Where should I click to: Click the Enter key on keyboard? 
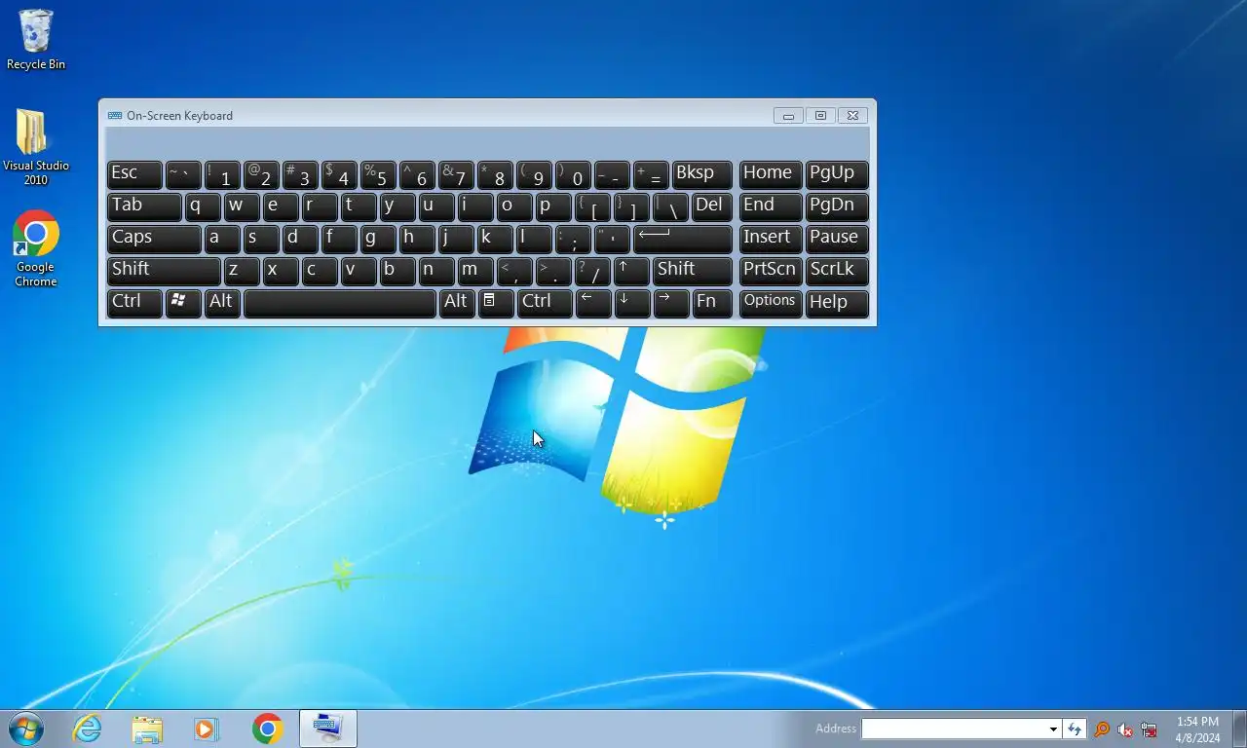tap(683, 238)
